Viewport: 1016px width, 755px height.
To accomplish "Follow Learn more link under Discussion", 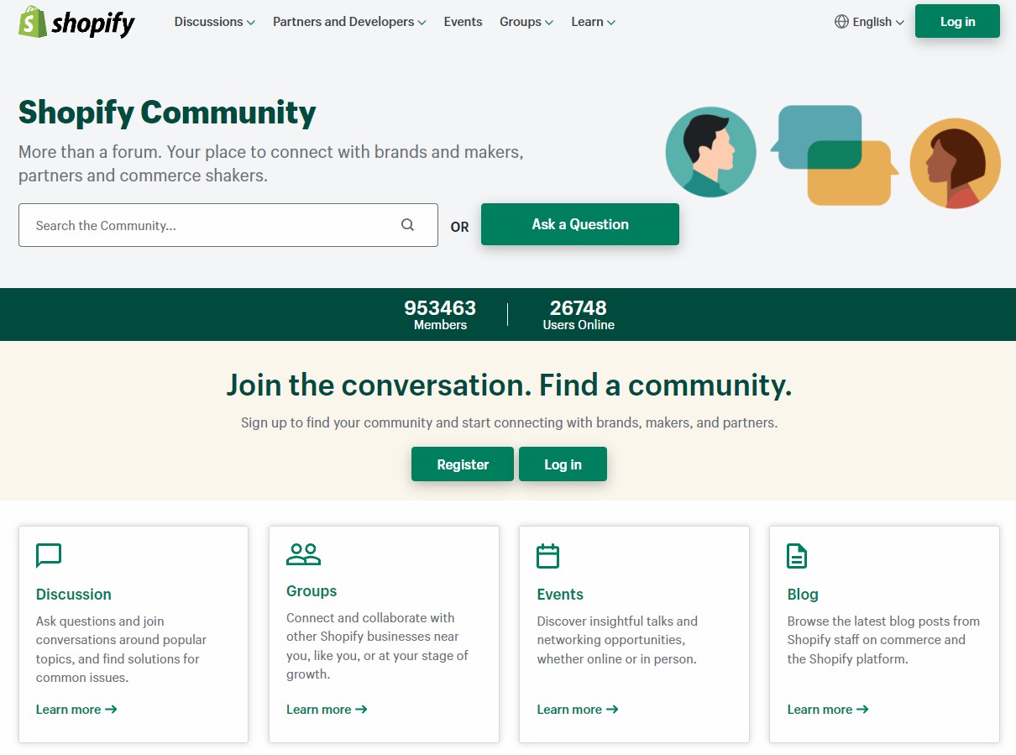I will [x=76, y=710].
